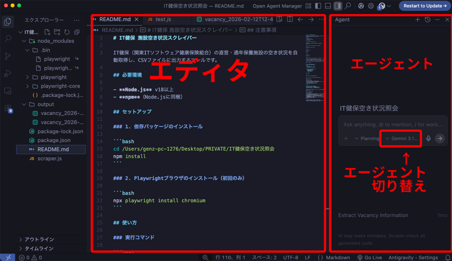Open Agent conversation history clock icon
The width and height of the screenshot is (452, 261).
tap(427, 19)
